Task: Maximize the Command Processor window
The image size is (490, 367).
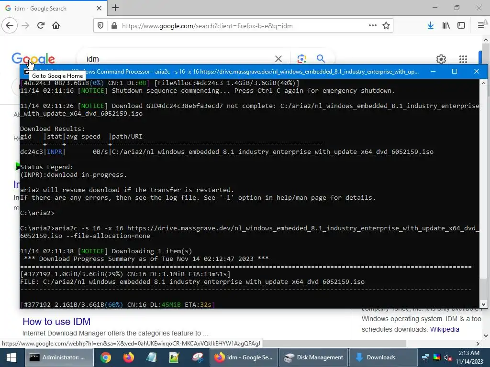Action: [455, 72]
